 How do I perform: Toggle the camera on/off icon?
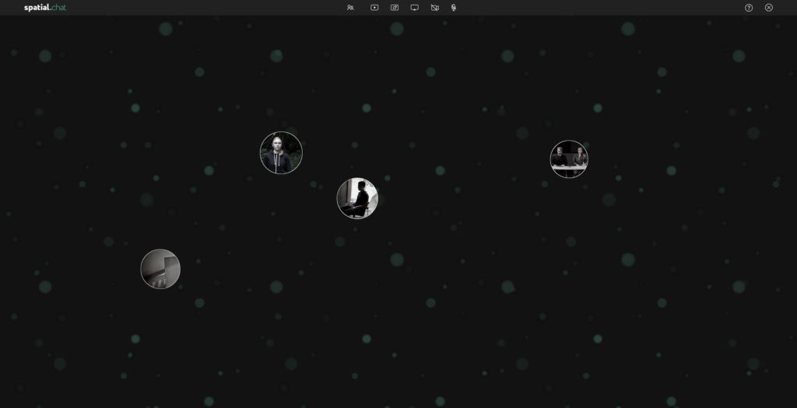click(434, 8)
